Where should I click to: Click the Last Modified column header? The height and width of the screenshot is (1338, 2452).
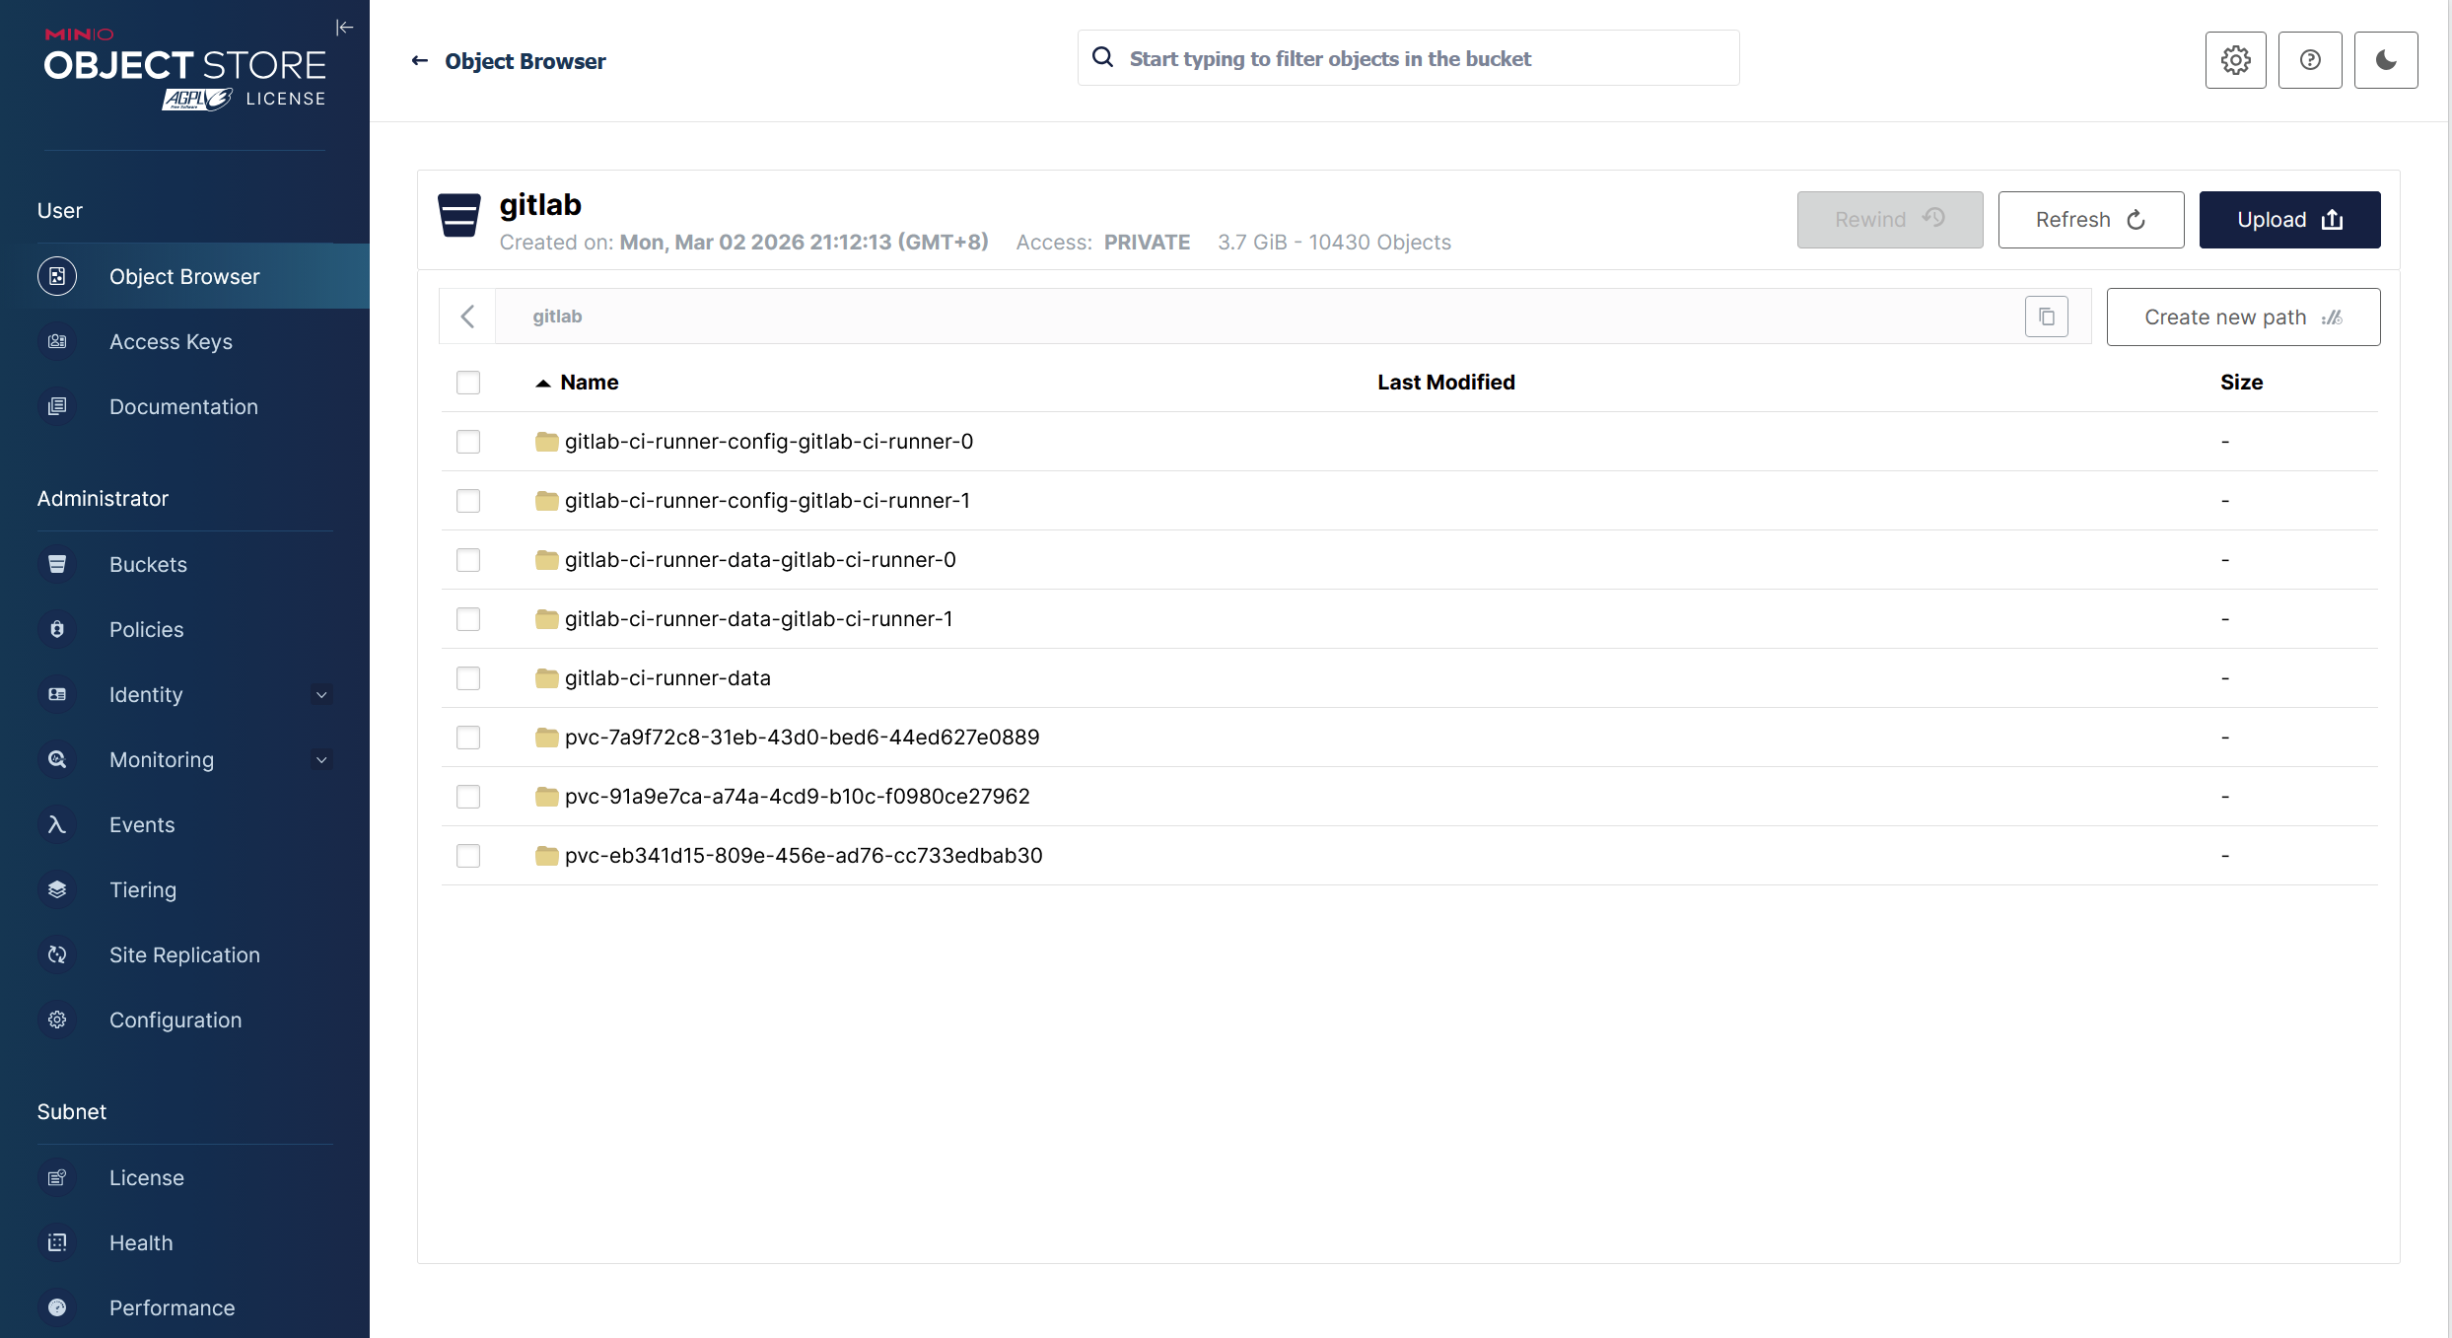1445,383
